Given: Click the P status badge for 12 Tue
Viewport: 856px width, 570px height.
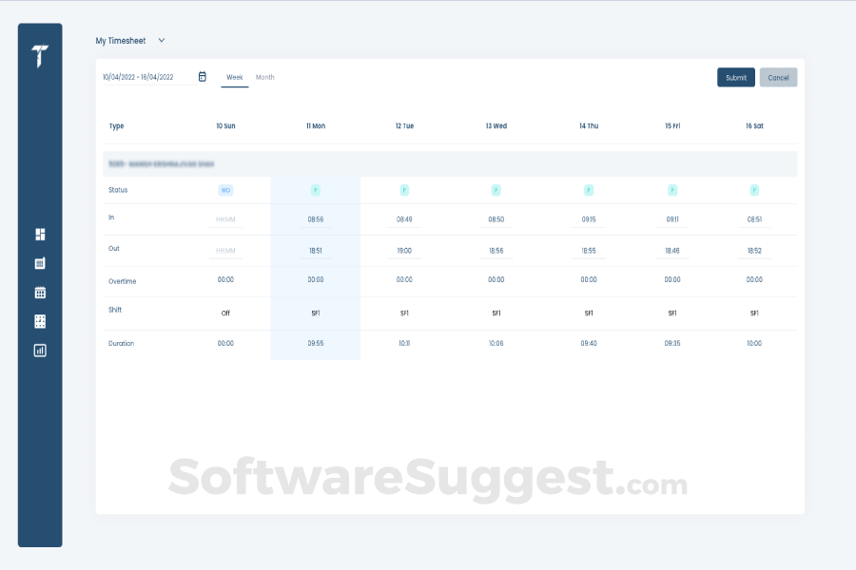Looking at the screenshot, I should (x=404, y=190).
